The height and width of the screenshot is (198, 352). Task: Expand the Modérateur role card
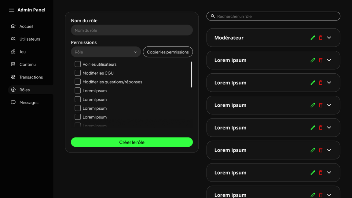point(329,38)
